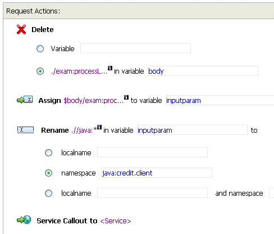Screen dimensions: 274x234
Task: Click the Service Callout globe icon
Action: pyautogui.click(x=24, y=219)
